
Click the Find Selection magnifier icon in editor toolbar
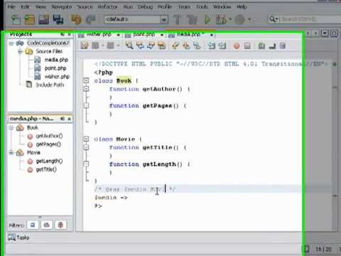click(x=129, y=46)
